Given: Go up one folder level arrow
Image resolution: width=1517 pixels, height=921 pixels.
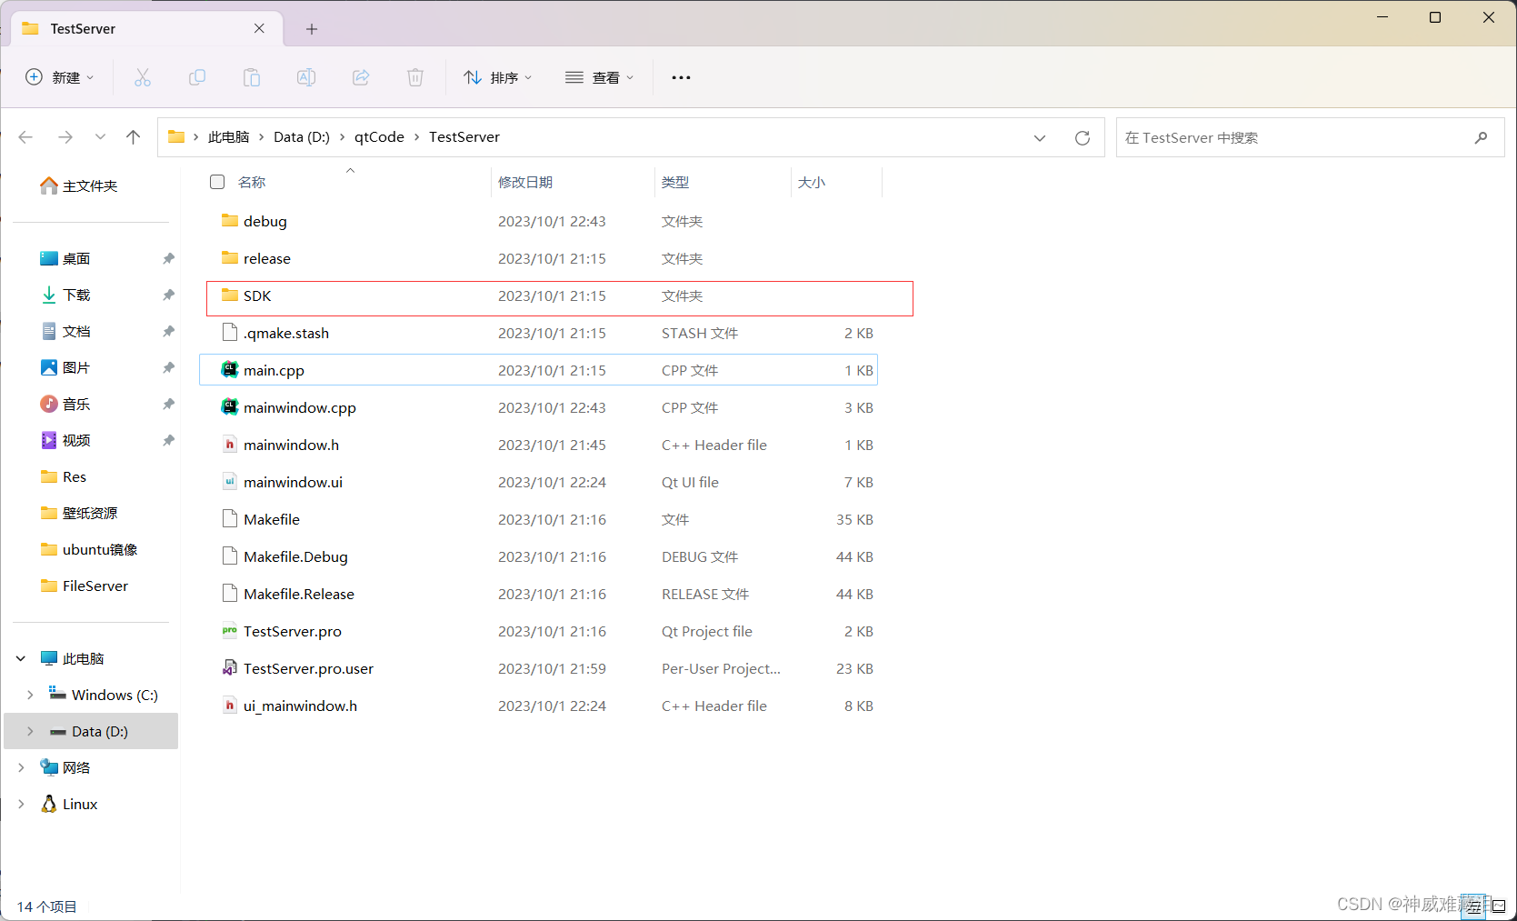Looking at the screenshot, I should (x=134, y=137).
